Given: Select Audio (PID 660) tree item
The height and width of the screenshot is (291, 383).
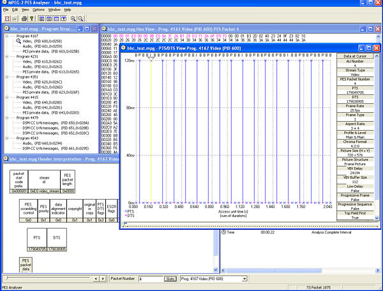Looking at the screenshot, I should point(42,144).
